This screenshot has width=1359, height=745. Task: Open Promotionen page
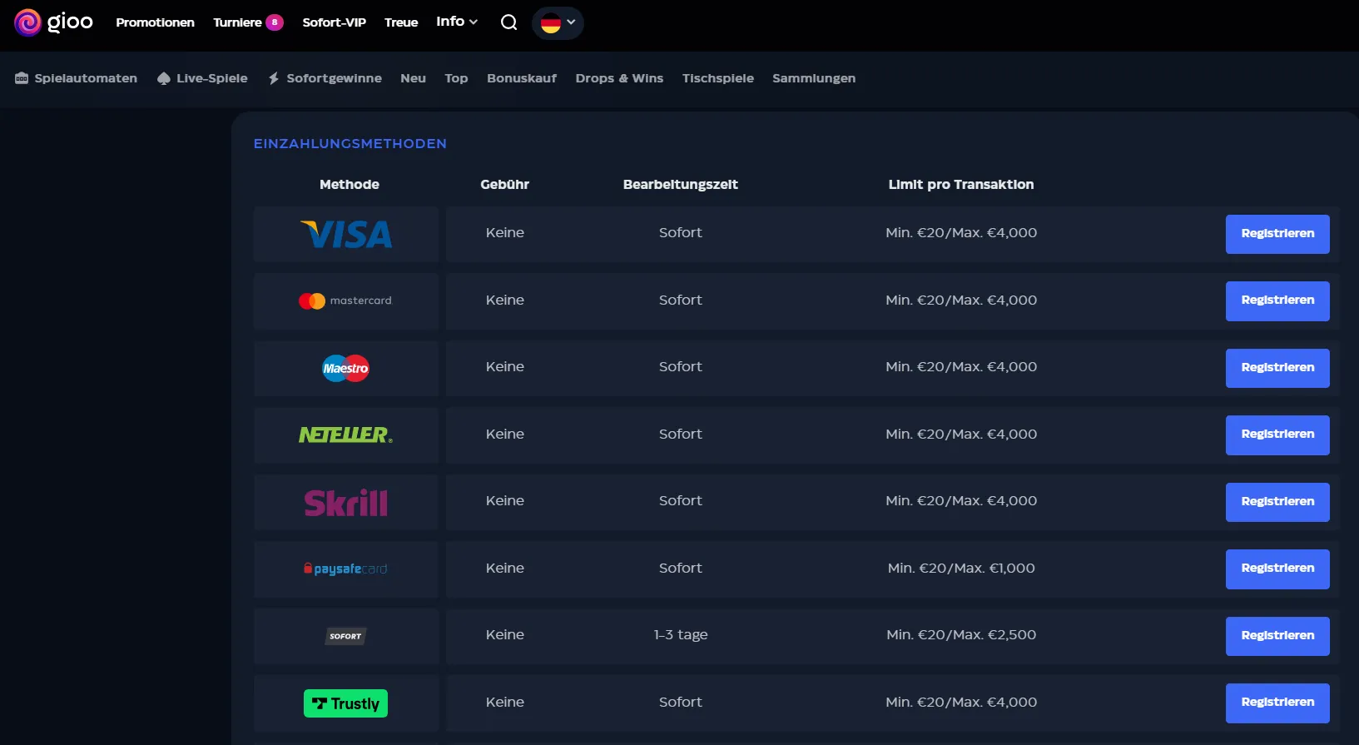point(155,22)
